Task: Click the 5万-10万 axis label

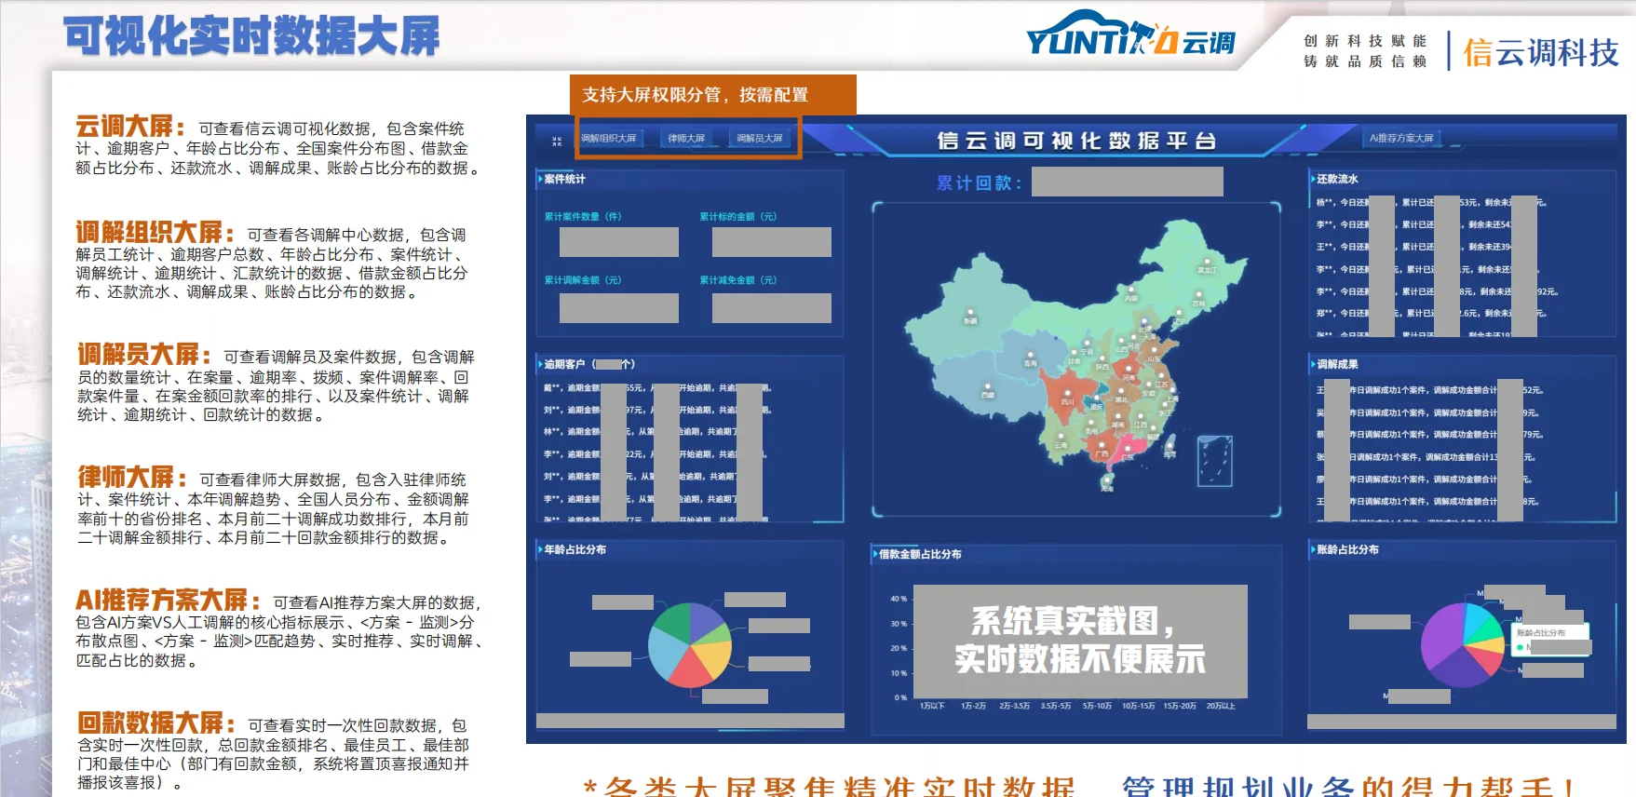Action: [1097, 706]
